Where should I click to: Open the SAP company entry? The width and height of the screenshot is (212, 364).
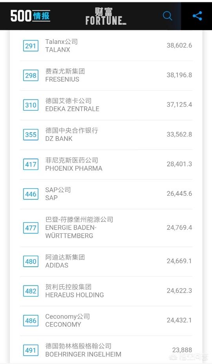point(106,194)
